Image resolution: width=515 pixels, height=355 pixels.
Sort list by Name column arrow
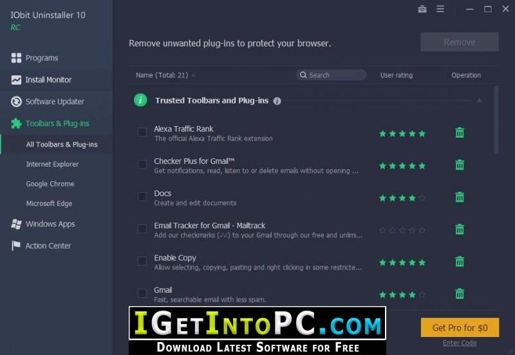pyautogui.click(x=194, y=75)
